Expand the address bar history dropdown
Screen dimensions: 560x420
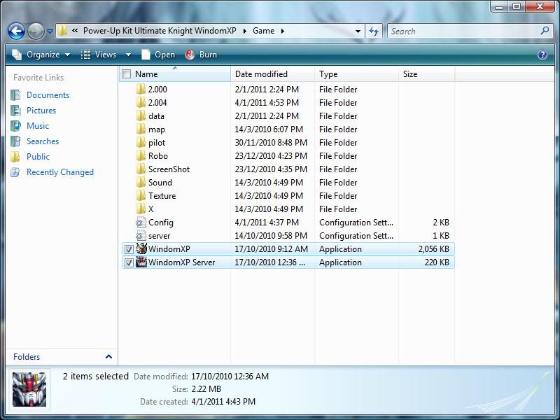point(358,31)
